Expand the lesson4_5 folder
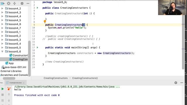This screenshot has width=187, height=105. pyautogui.click(x=2, y=20)
